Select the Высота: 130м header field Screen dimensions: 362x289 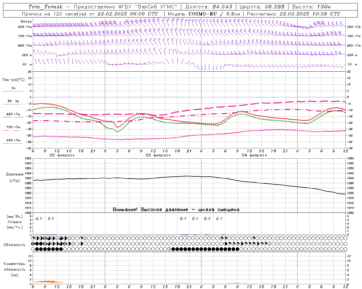311,7
